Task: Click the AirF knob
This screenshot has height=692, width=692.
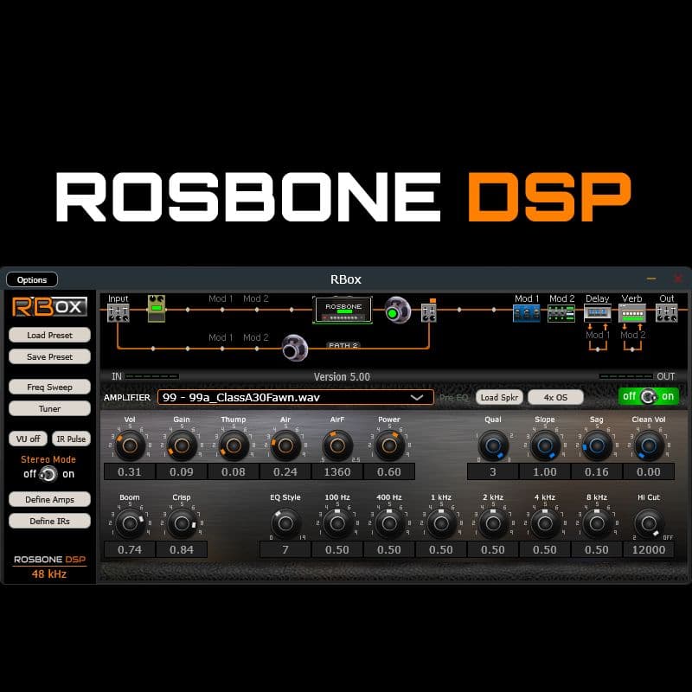Action: click(337, 445)
